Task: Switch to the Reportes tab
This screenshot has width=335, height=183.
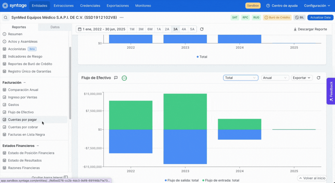Action: 19,27
